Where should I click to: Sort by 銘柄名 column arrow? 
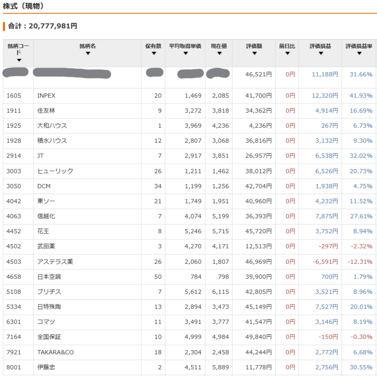[x=88, y=53]
